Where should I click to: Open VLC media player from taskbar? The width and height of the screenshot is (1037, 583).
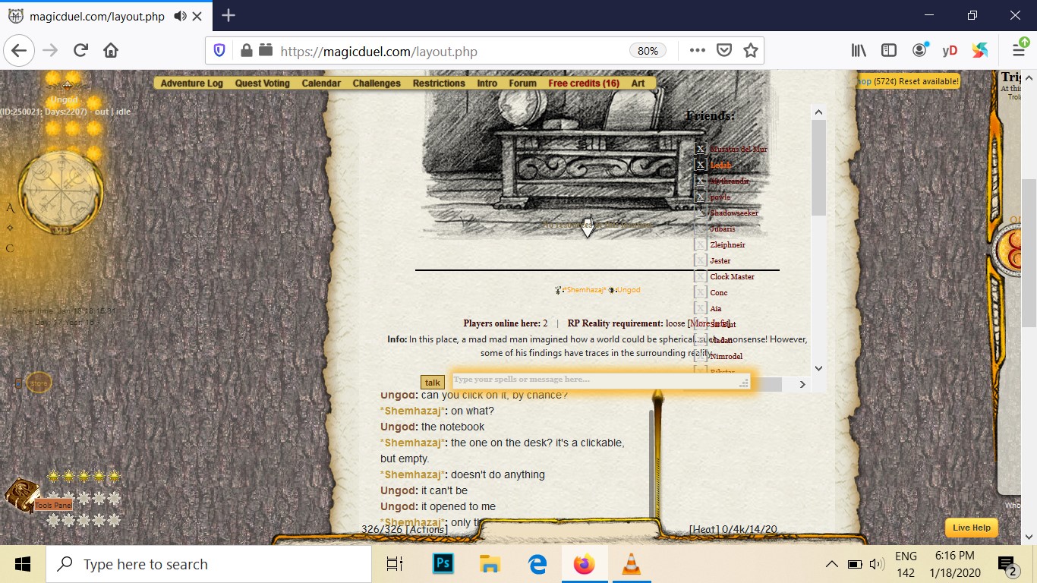[631, 564]
